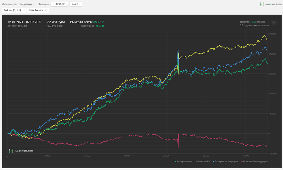This screenshot has width=283, height=170.
Task: Select the date range '15.01.2021 - 07.02.2021'
Action: 25,22
